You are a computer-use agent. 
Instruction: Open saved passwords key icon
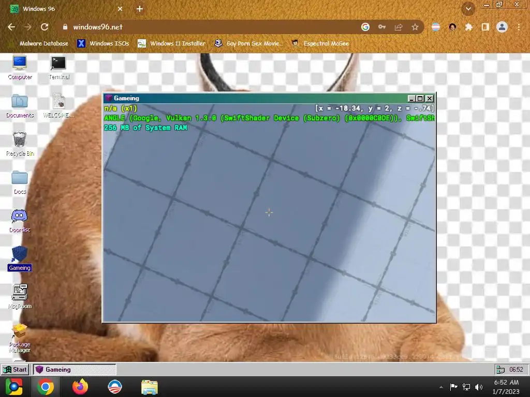pos(382,27)
